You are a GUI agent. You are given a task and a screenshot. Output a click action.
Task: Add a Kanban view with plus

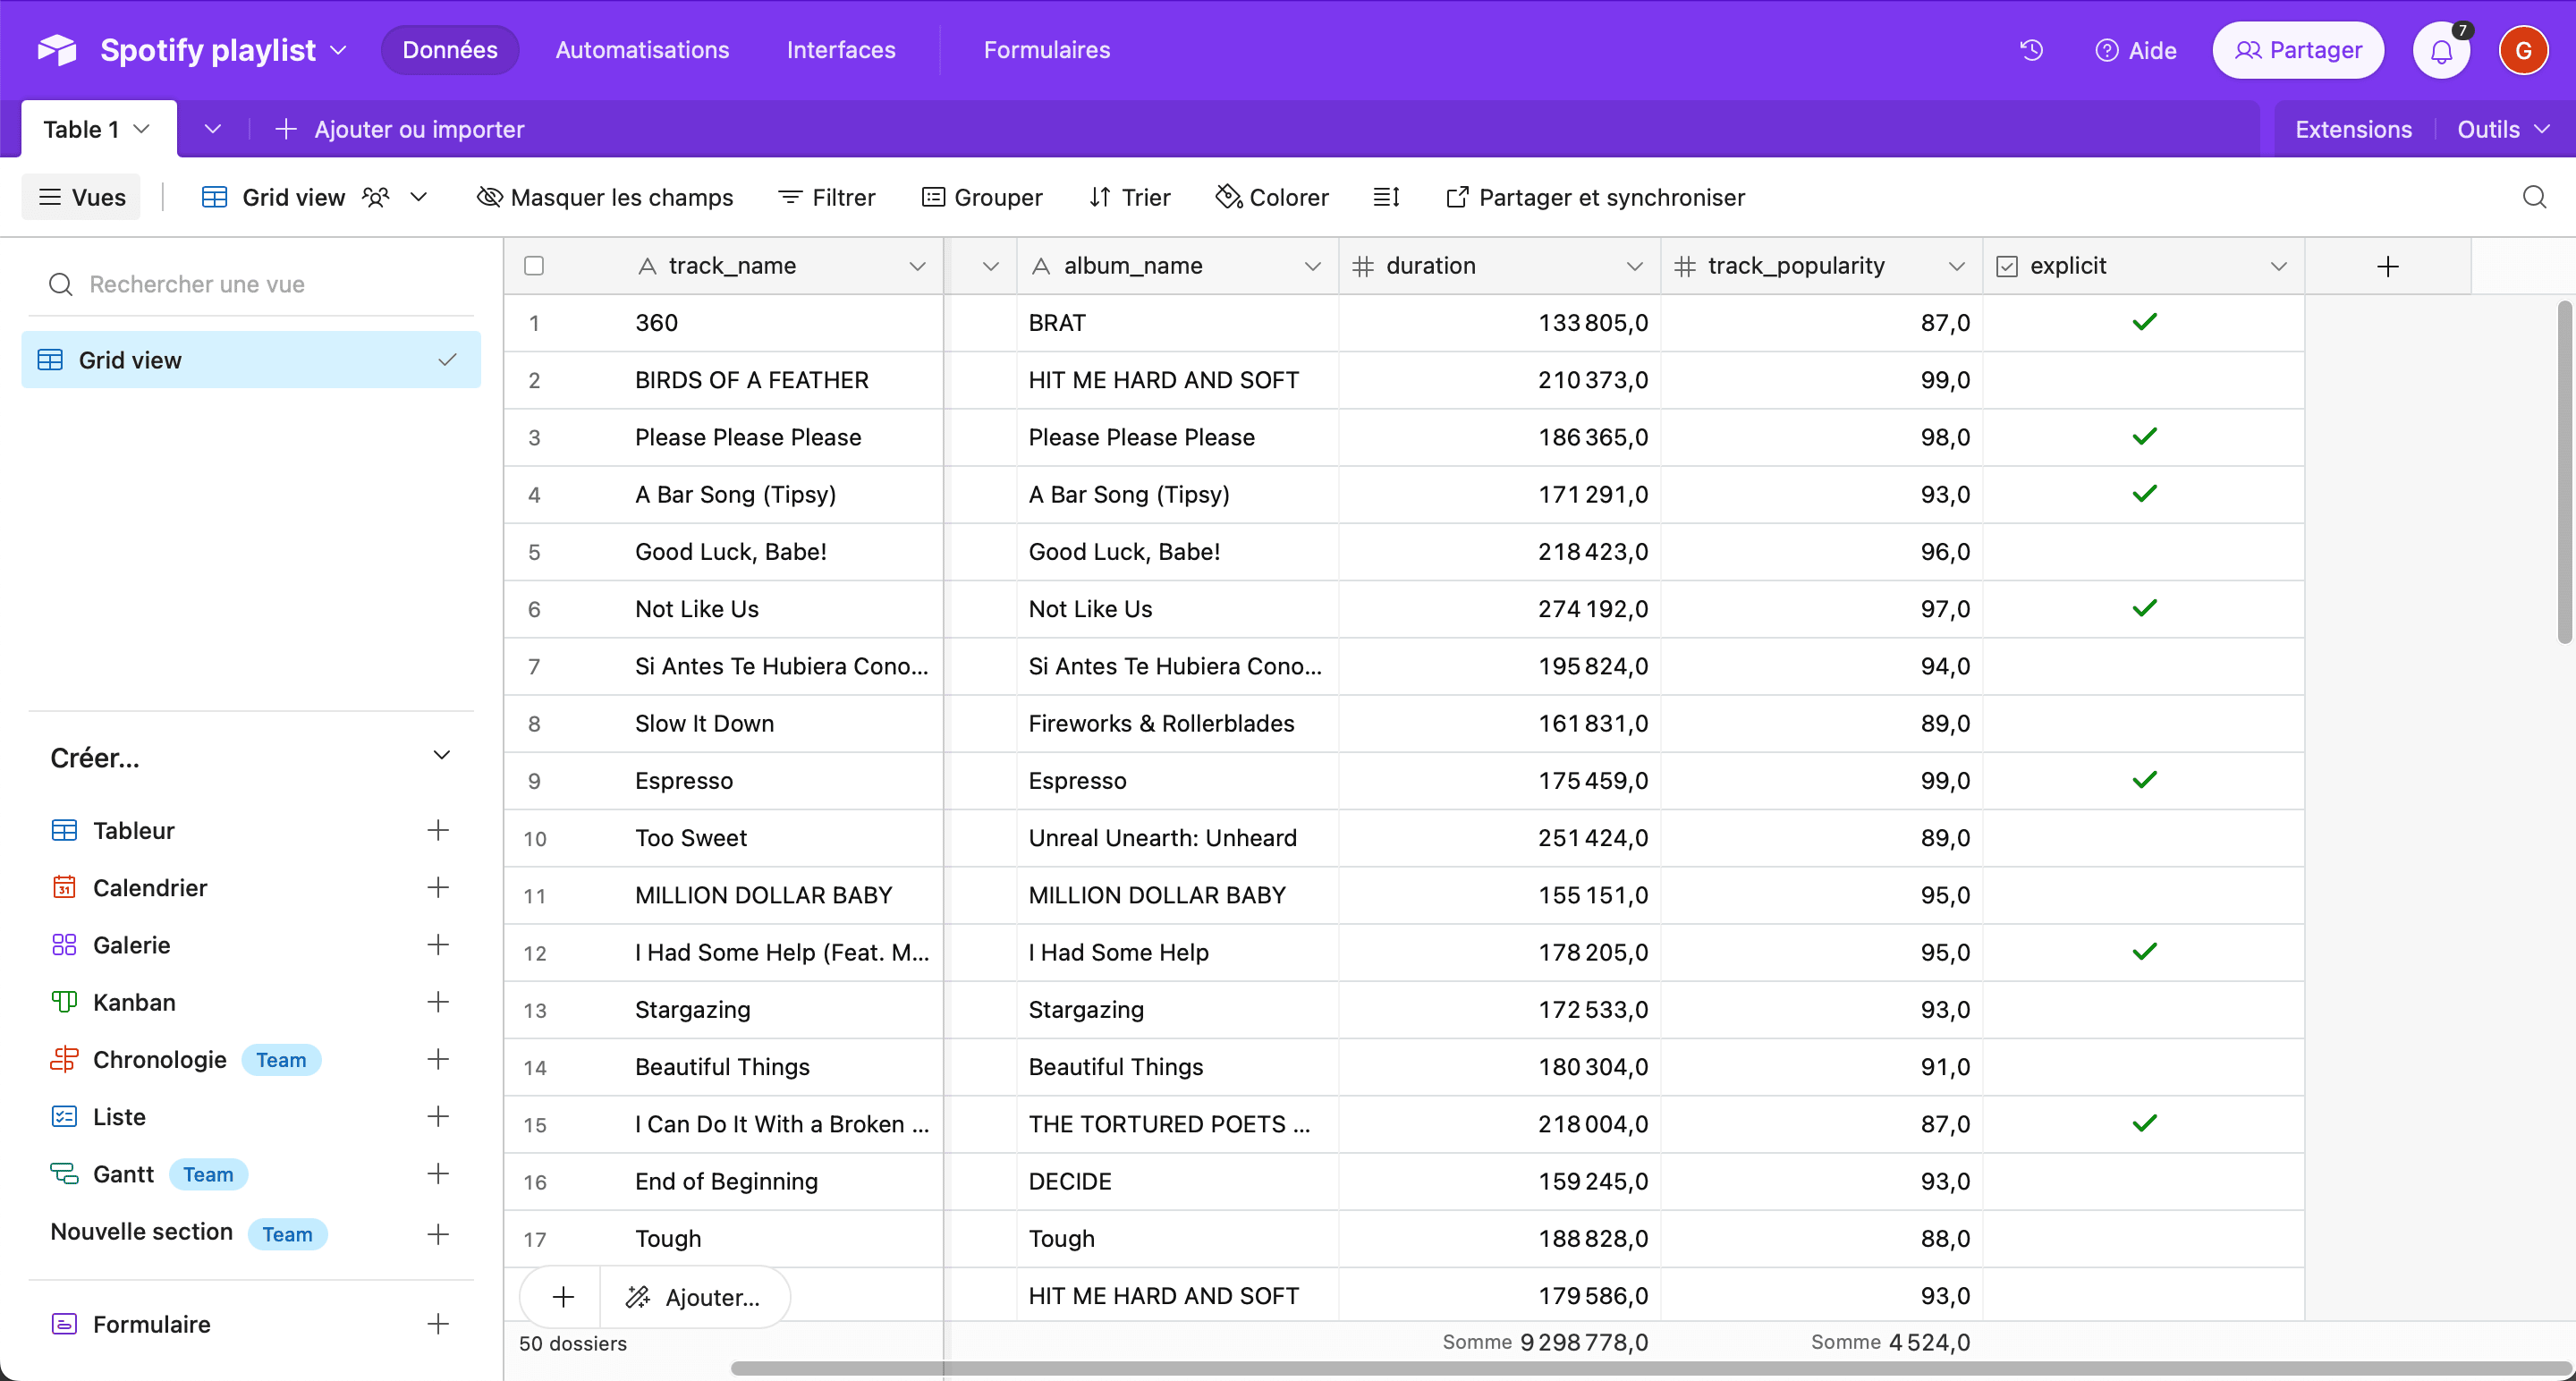(x=437, y=1002)
